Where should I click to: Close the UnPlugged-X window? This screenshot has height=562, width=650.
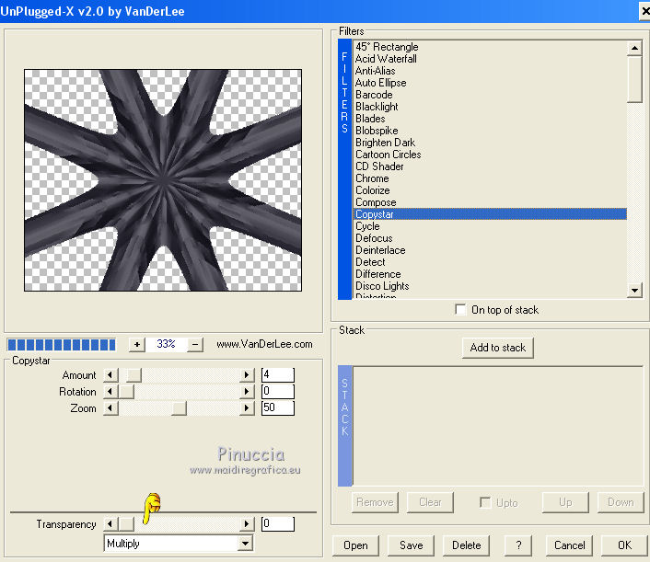click(x=644, y=11)
